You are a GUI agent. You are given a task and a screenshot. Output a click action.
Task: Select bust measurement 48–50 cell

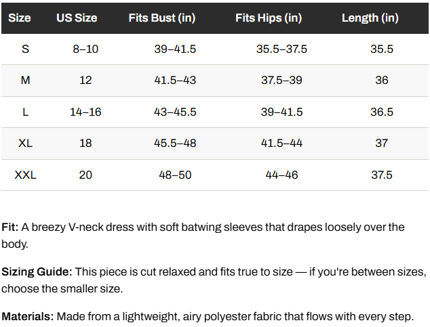pos(175,175)
